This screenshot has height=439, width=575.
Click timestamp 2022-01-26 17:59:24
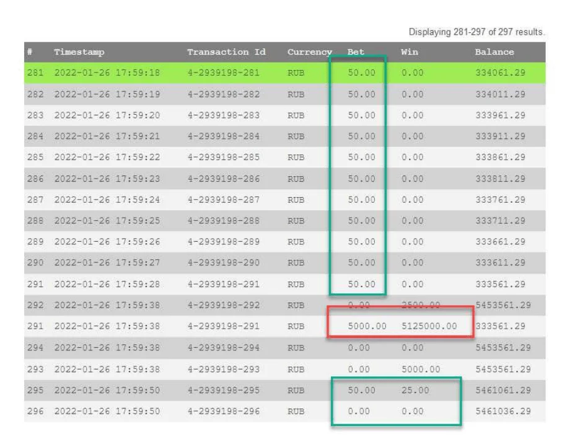tap(107, 200)
